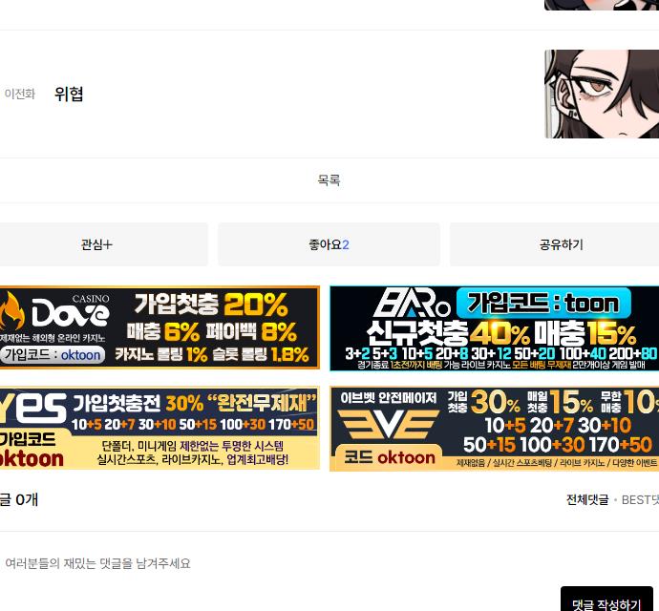The image size is (659, 611).
Task: Submit comment with 댓글 작성하기 button
Action: (606, 600)
